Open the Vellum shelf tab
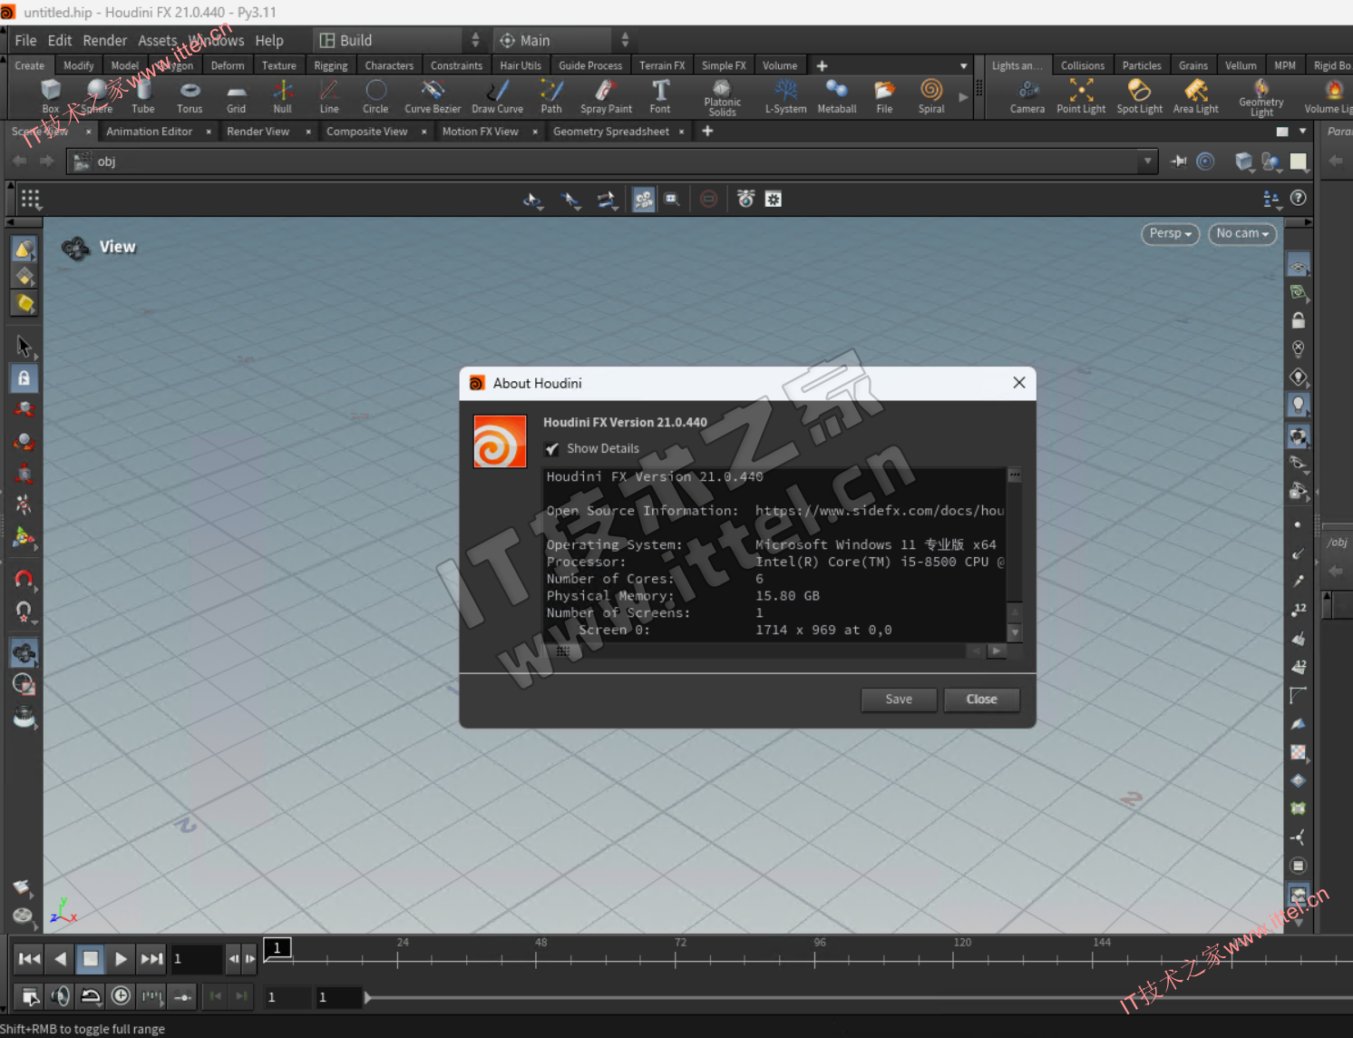Screen dimensions: 1353x1038 pyautogui.click(x=1241, y=65)
